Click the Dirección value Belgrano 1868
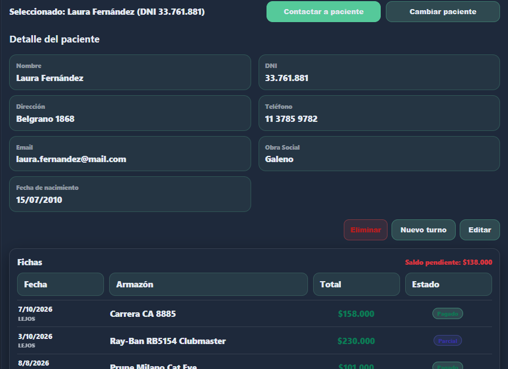The height and width of the screenshot is (369, 508). tap(45, 119)
